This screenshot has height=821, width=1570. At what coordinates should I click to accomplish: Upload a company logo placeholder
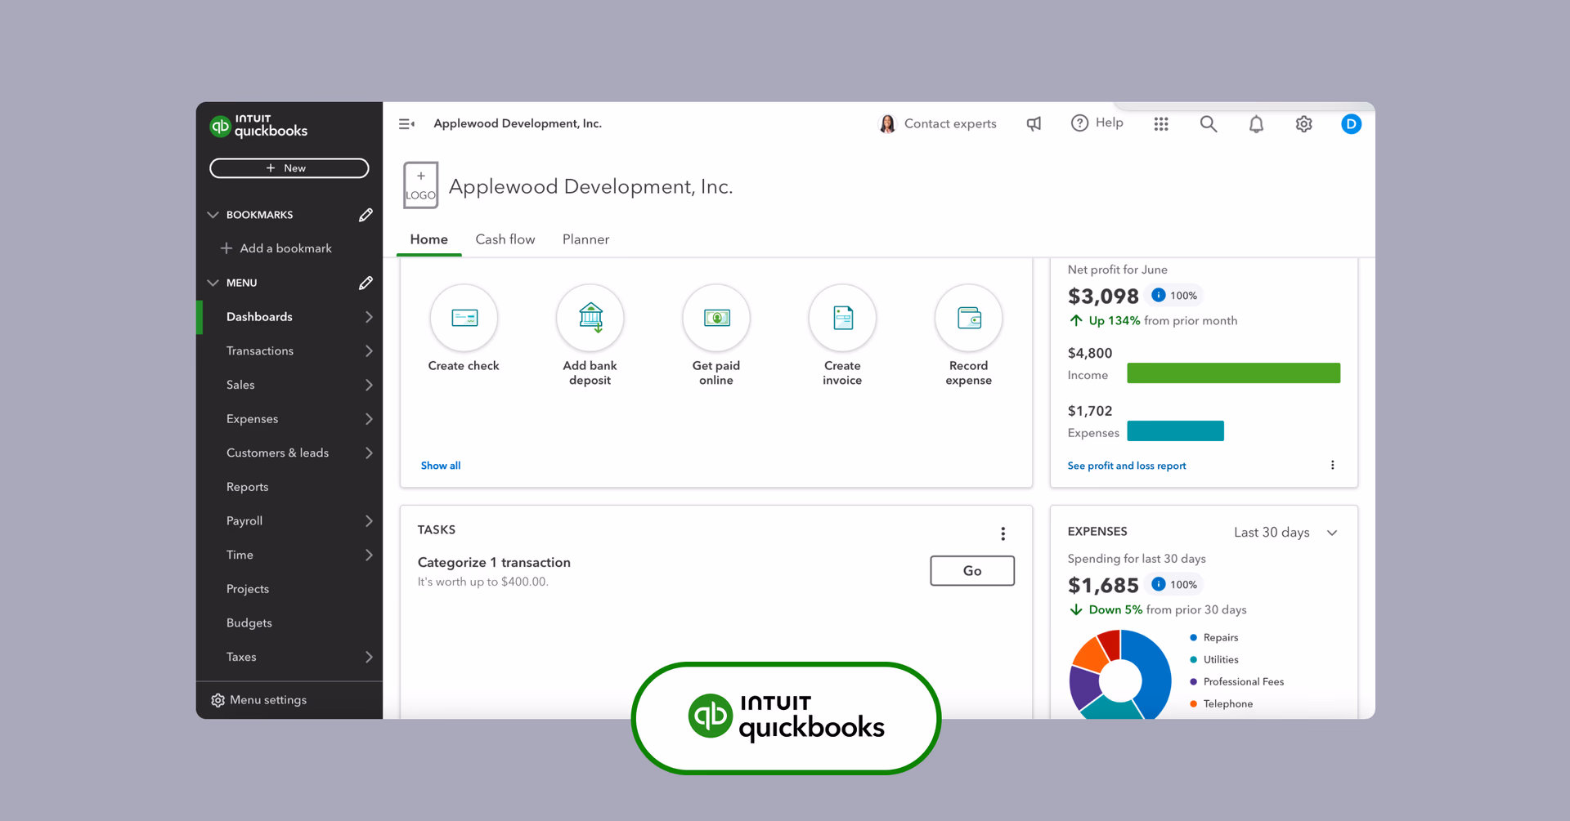coord(420,185)
